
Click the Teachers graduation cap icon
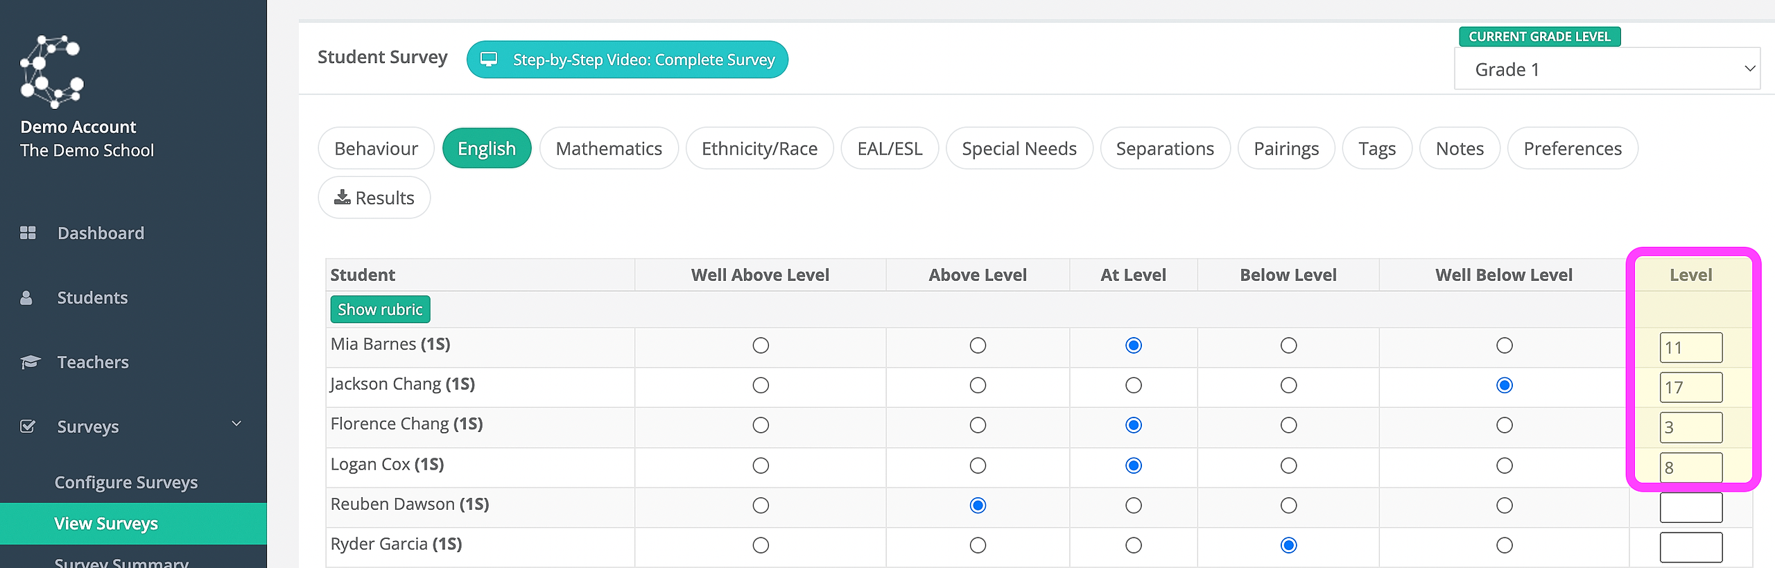(30, 362)
